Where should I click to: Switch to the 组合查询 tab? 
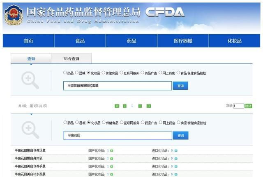[x=72, y=59]
